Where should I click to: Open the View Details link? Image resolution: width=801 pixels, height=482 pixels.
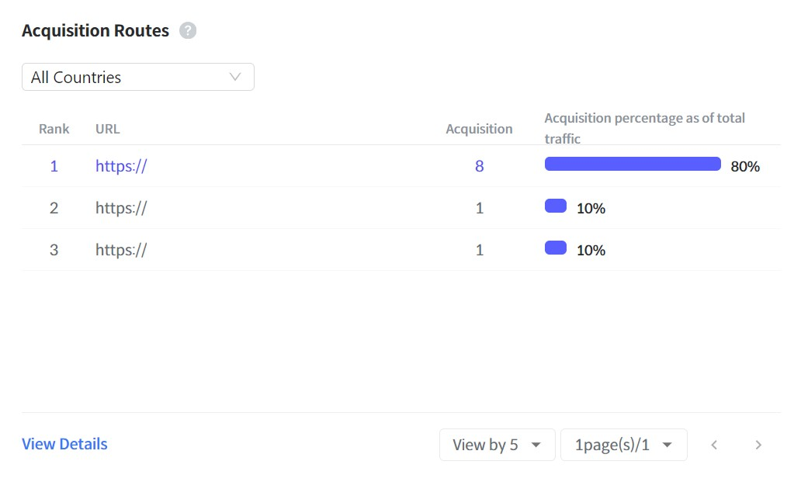64,444
